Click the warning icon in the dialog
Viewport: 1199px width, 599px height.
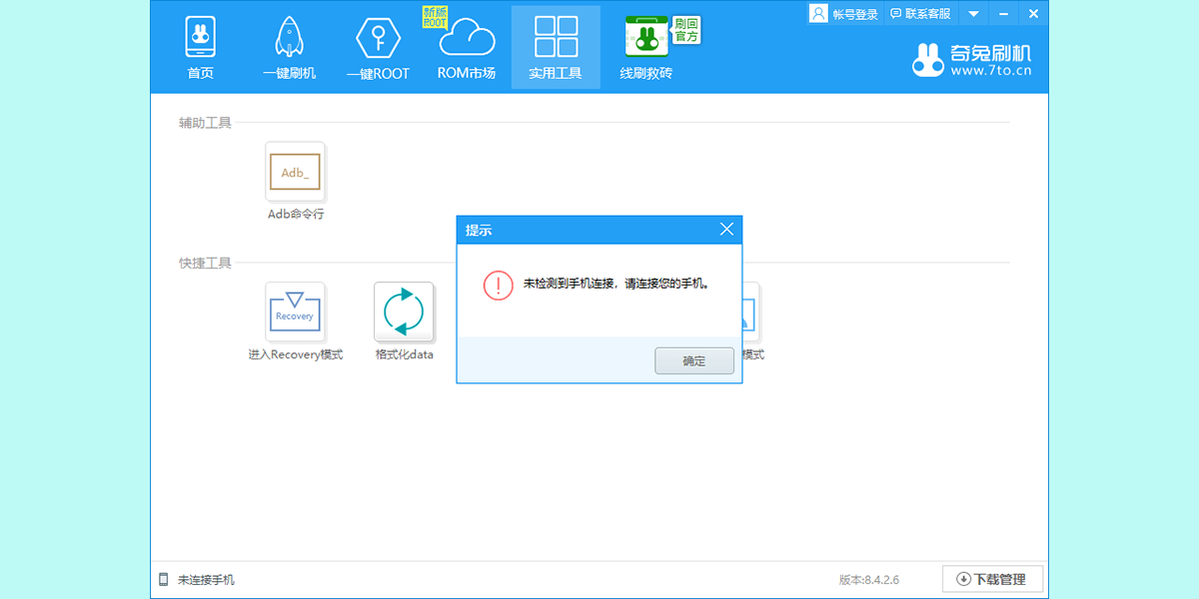(x=497, y=284)
